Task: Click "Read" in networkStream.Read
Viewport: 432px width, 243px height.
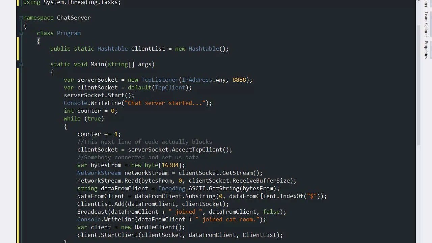Action: click(x=131, y=181)
